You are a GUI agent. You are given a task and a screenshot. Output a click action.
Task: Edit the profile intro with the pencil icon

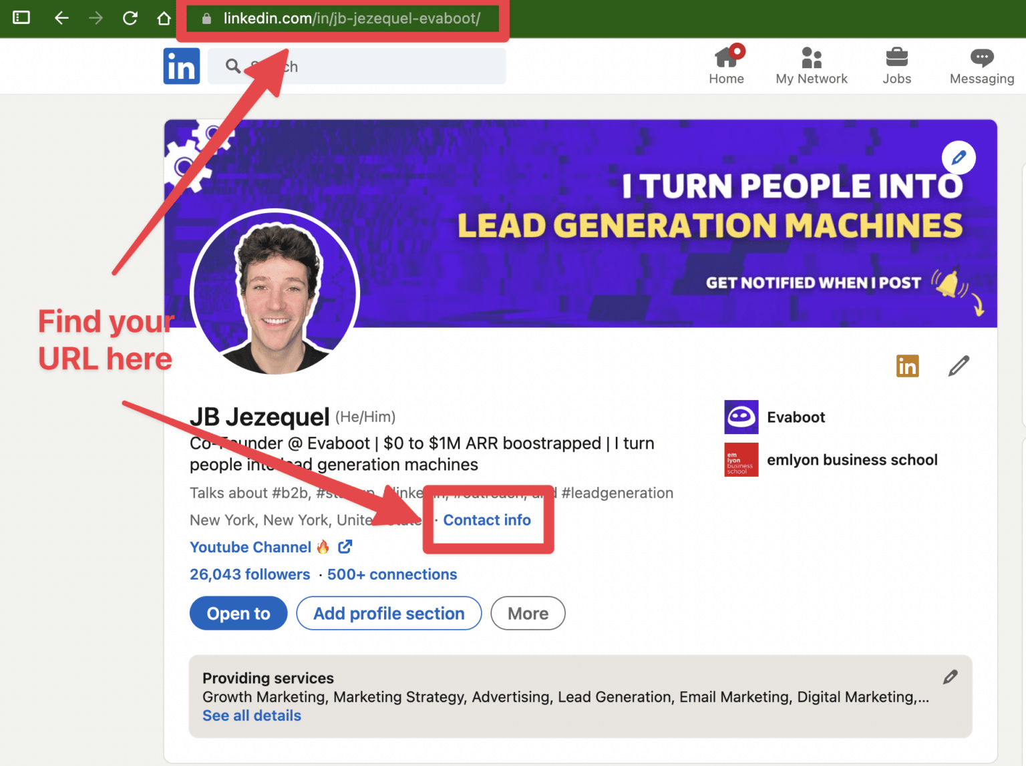[x=959, y=365]
